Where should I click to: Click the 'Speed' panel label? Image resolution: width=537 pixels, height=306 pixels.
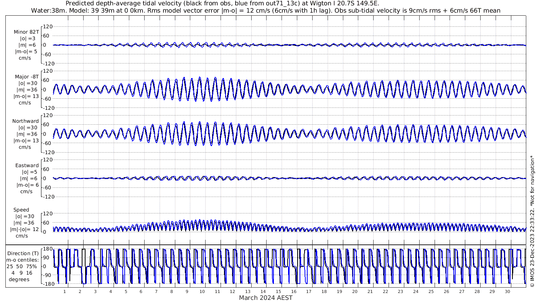[21, 210]
